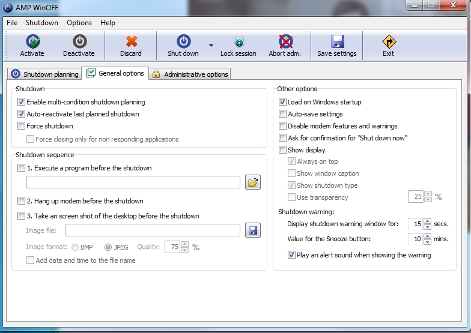This screenshot has width=471, height=333.
Task: Click the AMP WinOFF title bar icon
Action: tap(8, 7)
